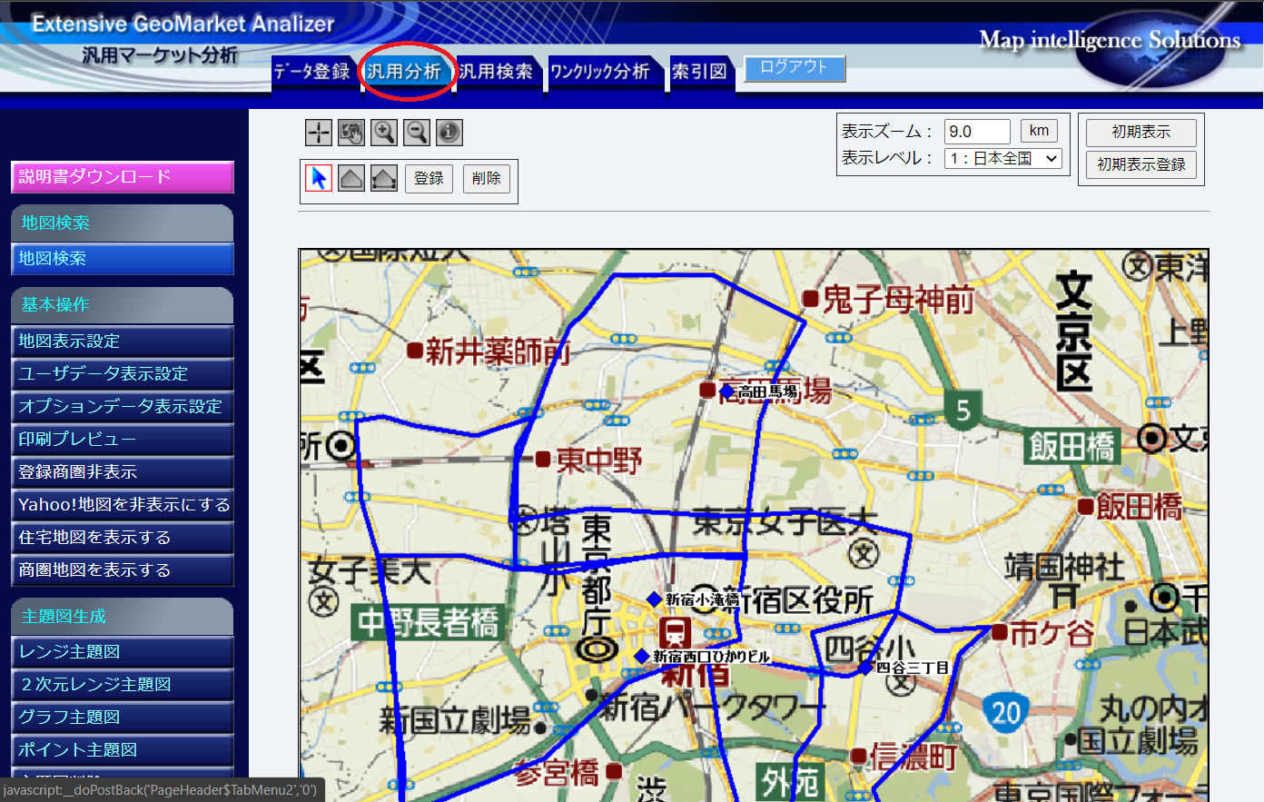Select the polygon vertex edit tool
This screenshot has width=1264, height=802.
[x=384, y=178]
